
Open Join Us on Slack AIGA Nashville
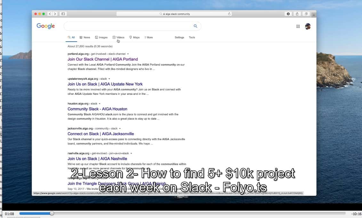pos(97,159)
